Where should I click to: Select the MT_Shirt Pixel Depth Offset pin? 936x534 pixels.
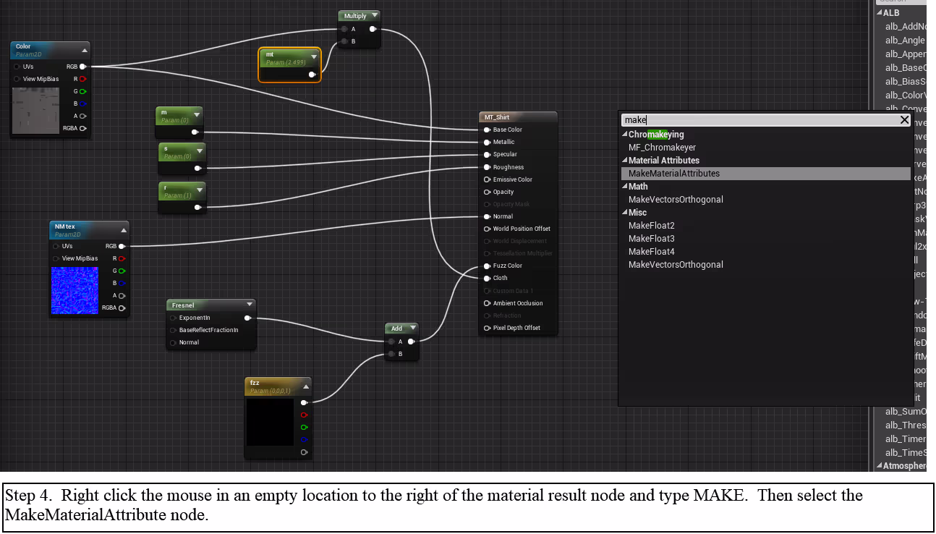click(x=487, y=328)
